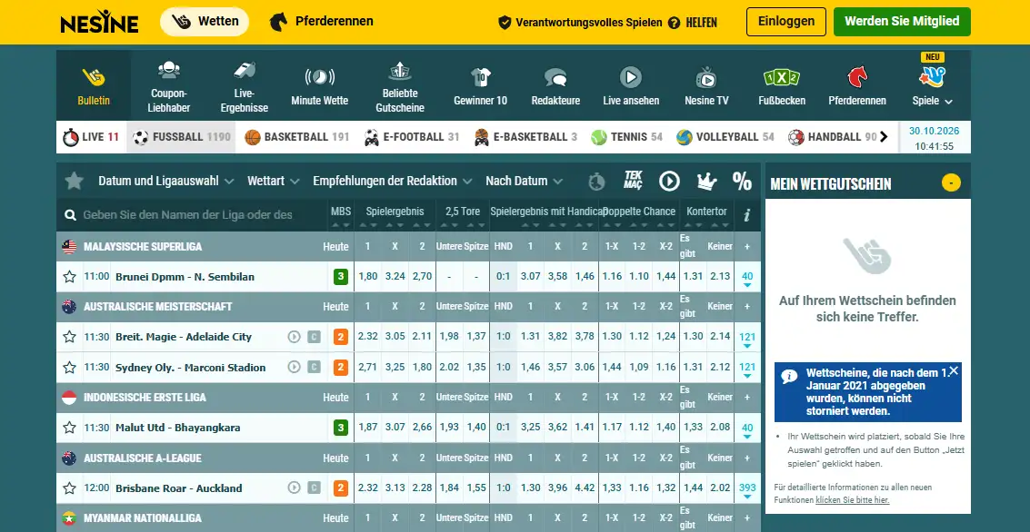Click stream icon for Breit. Magie match

click(x=294, y=337)
